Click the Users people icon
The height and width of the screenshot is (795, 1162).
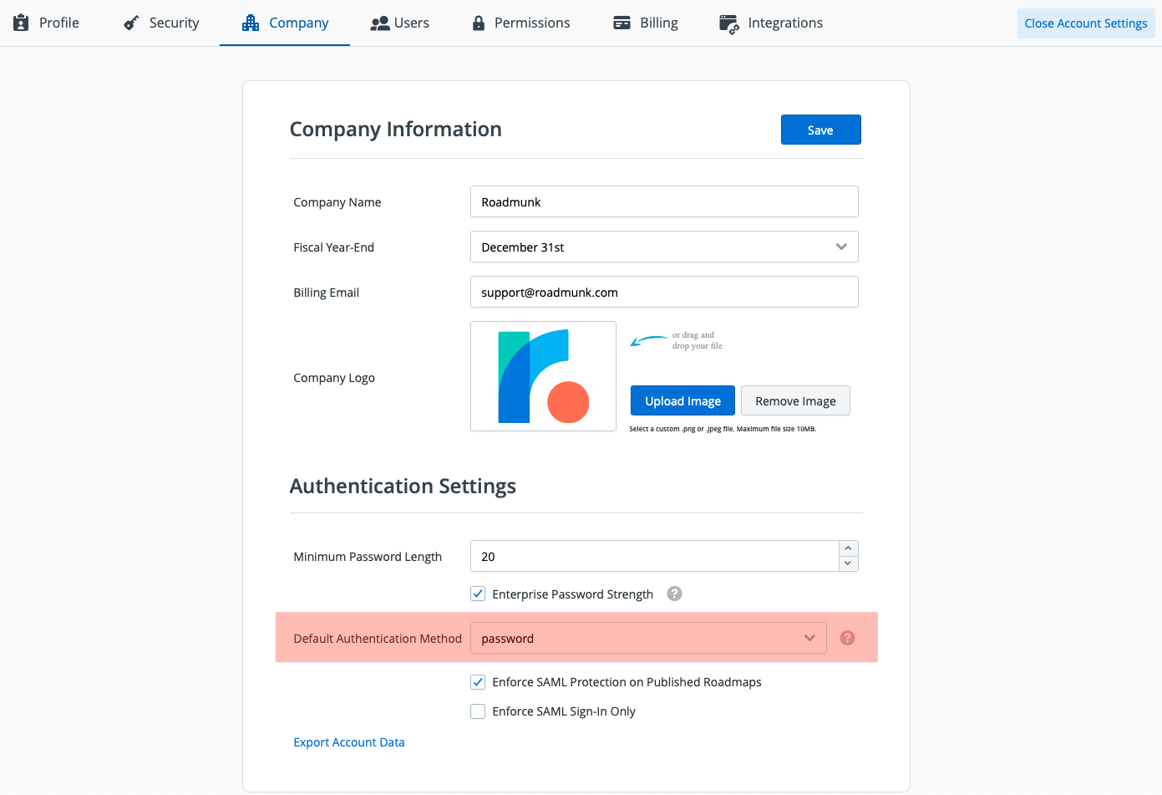point(380,23)
